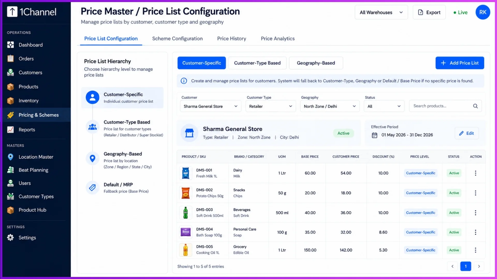Screen dimensions: 497x279
Task: Click Edit effective period button
Action: pos(467,133)
